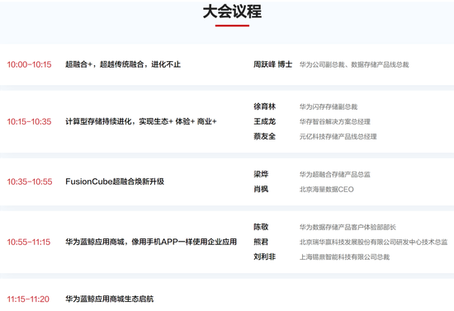The width and height of the screenshot is (454, 311).
Task: Select the 10:15-10:35 time slot
Action: [x=29, y=121]
